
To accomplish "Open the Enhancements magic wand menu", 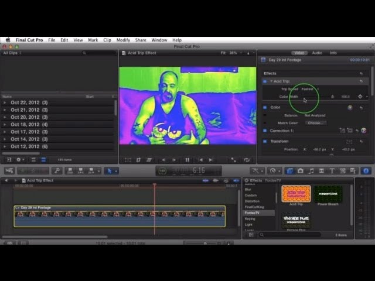I will point(257,171).
